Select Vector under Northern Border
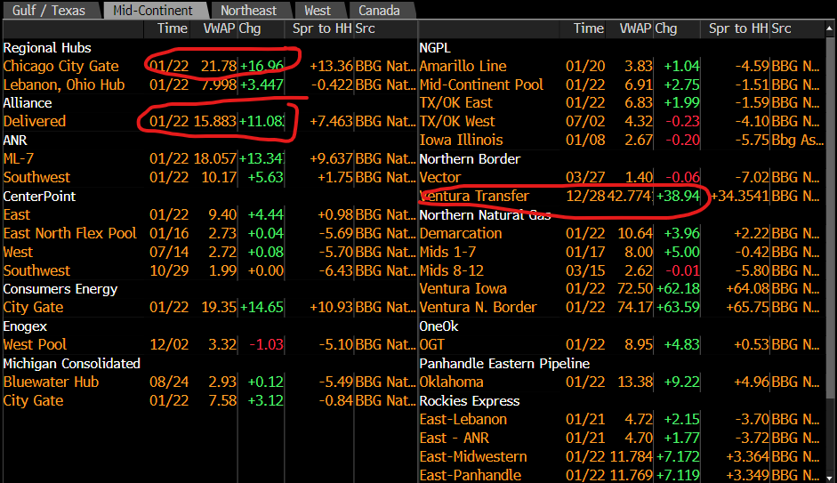The height and width of the screenshot is (483, 837). [622, 177]
